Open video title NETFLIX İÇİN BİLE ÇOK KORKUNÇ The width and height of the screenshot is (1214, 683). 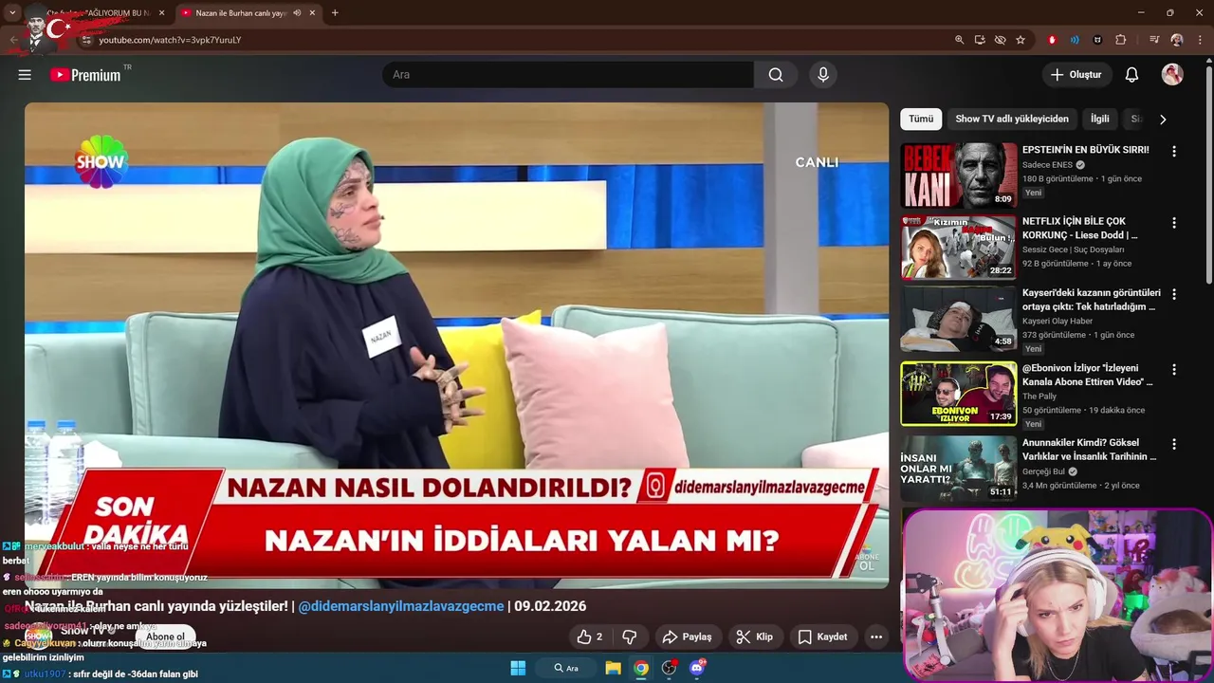coord(1079,229)
